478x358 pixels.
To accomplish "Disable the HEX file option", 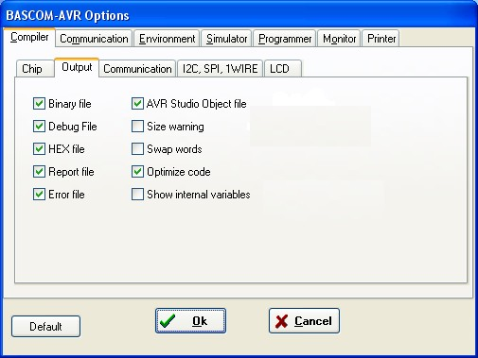I will tap(39, 149).
